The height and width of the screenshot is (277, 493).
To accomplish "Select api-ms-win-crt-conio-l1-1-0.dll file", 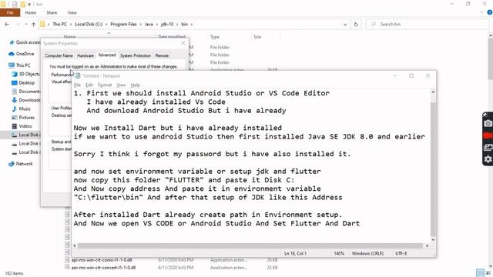I will pyautogui.click(x=102, y=260).
